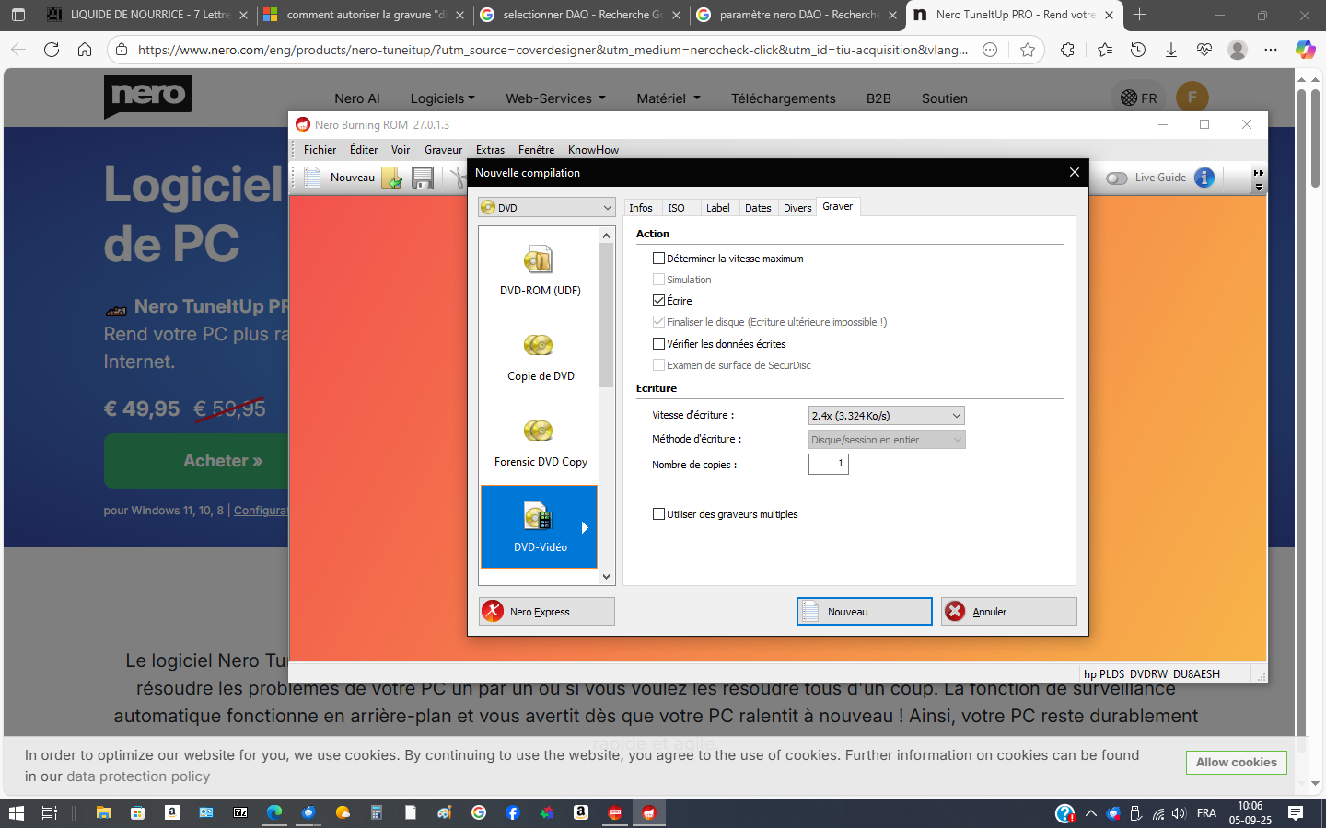Open the Copilot icon in Edge
The height and width of the screenshot is (828, 1326).
[x=1305, y=50]
